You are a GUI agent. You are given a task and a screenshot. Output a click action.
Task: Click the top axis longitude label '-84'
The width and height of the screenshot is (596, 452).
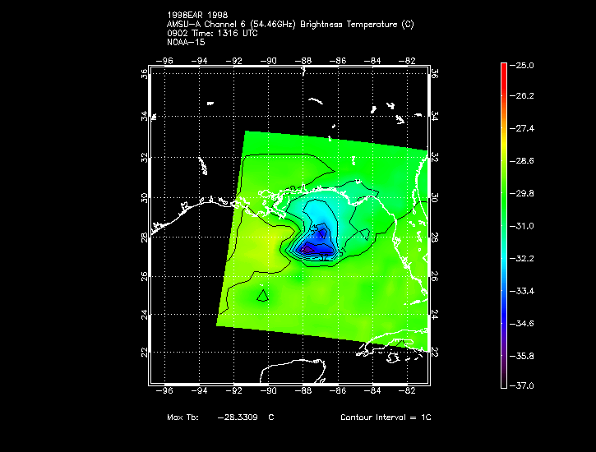pos(372,61)
